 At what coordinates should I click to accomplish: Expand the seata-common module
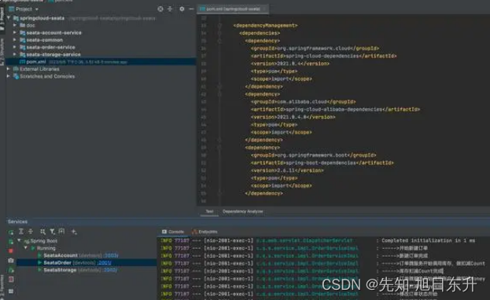(15, 40)
